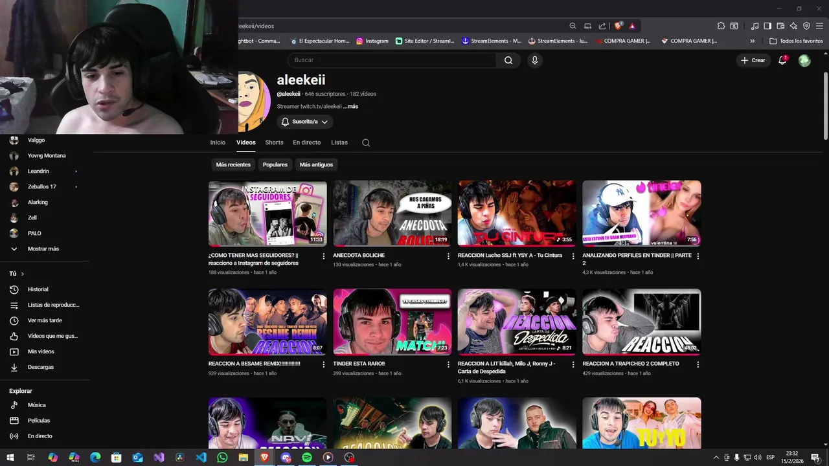Expand the Tú section chevron

[23, 274]
